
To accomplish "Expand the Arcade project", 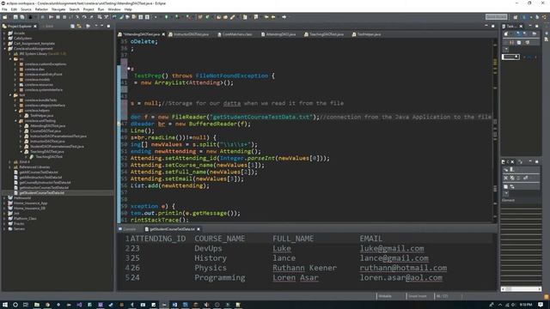I will (4, 33).
